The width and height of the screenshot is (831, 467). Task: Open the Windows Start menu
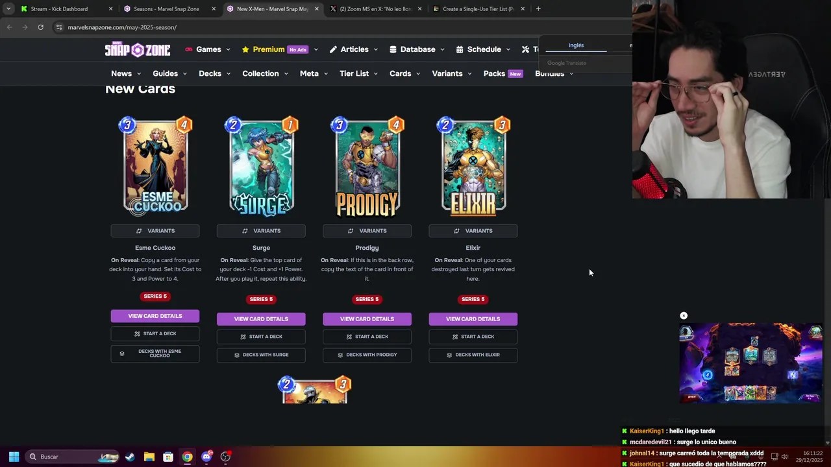[14, 457]
